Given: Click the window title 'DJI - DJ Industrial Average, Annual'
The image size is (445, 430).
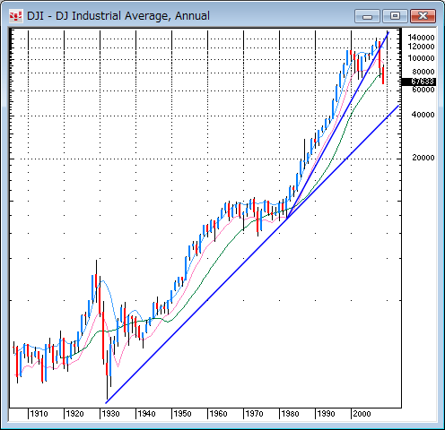Looking at the screenshot, I should (118, 16).
